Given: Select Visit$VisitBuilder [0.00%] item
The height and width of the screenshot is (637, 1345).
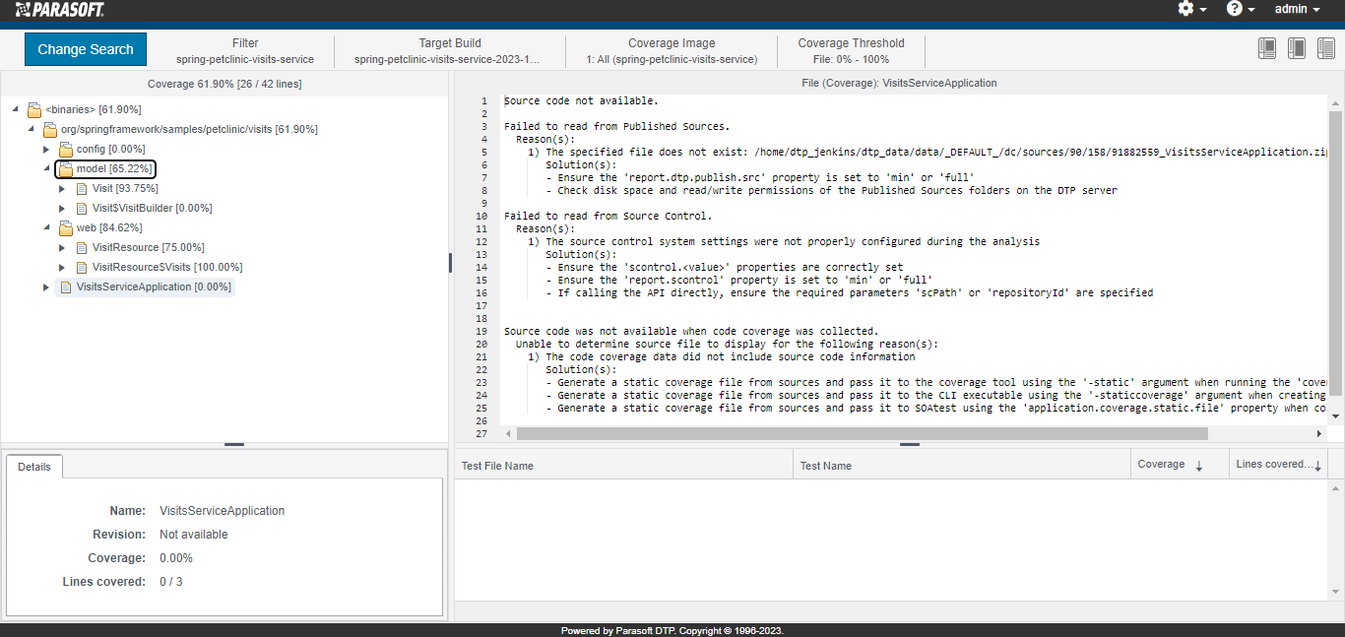Looking at the screenshot, I should click(x=152, y=208).
